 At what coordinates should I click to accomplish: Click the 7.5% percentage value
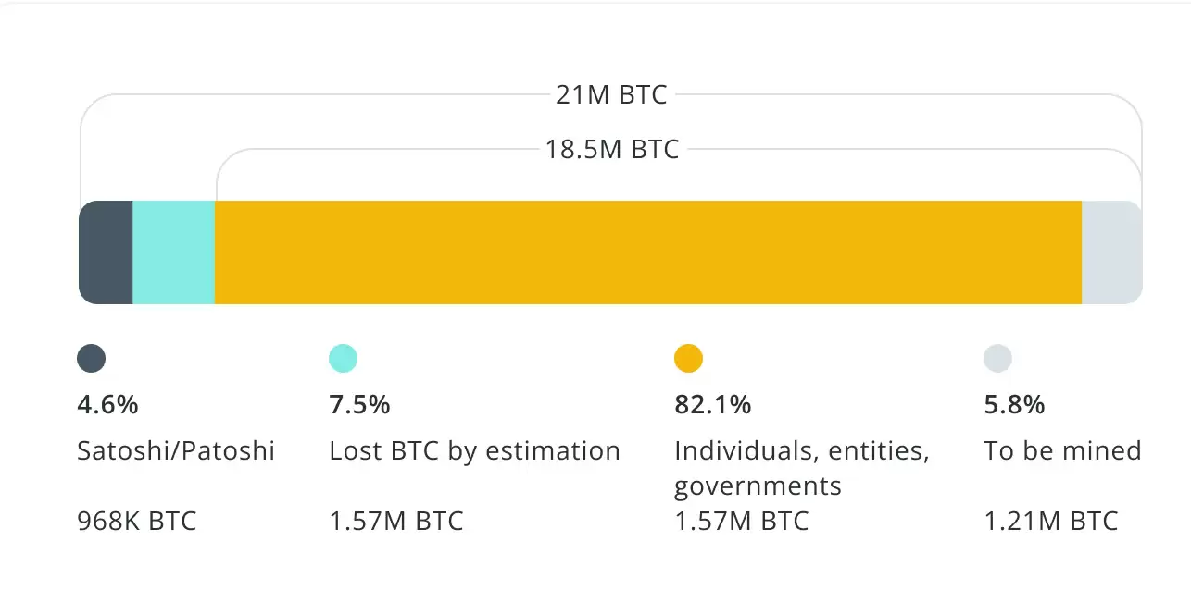(x=359, y=404)
